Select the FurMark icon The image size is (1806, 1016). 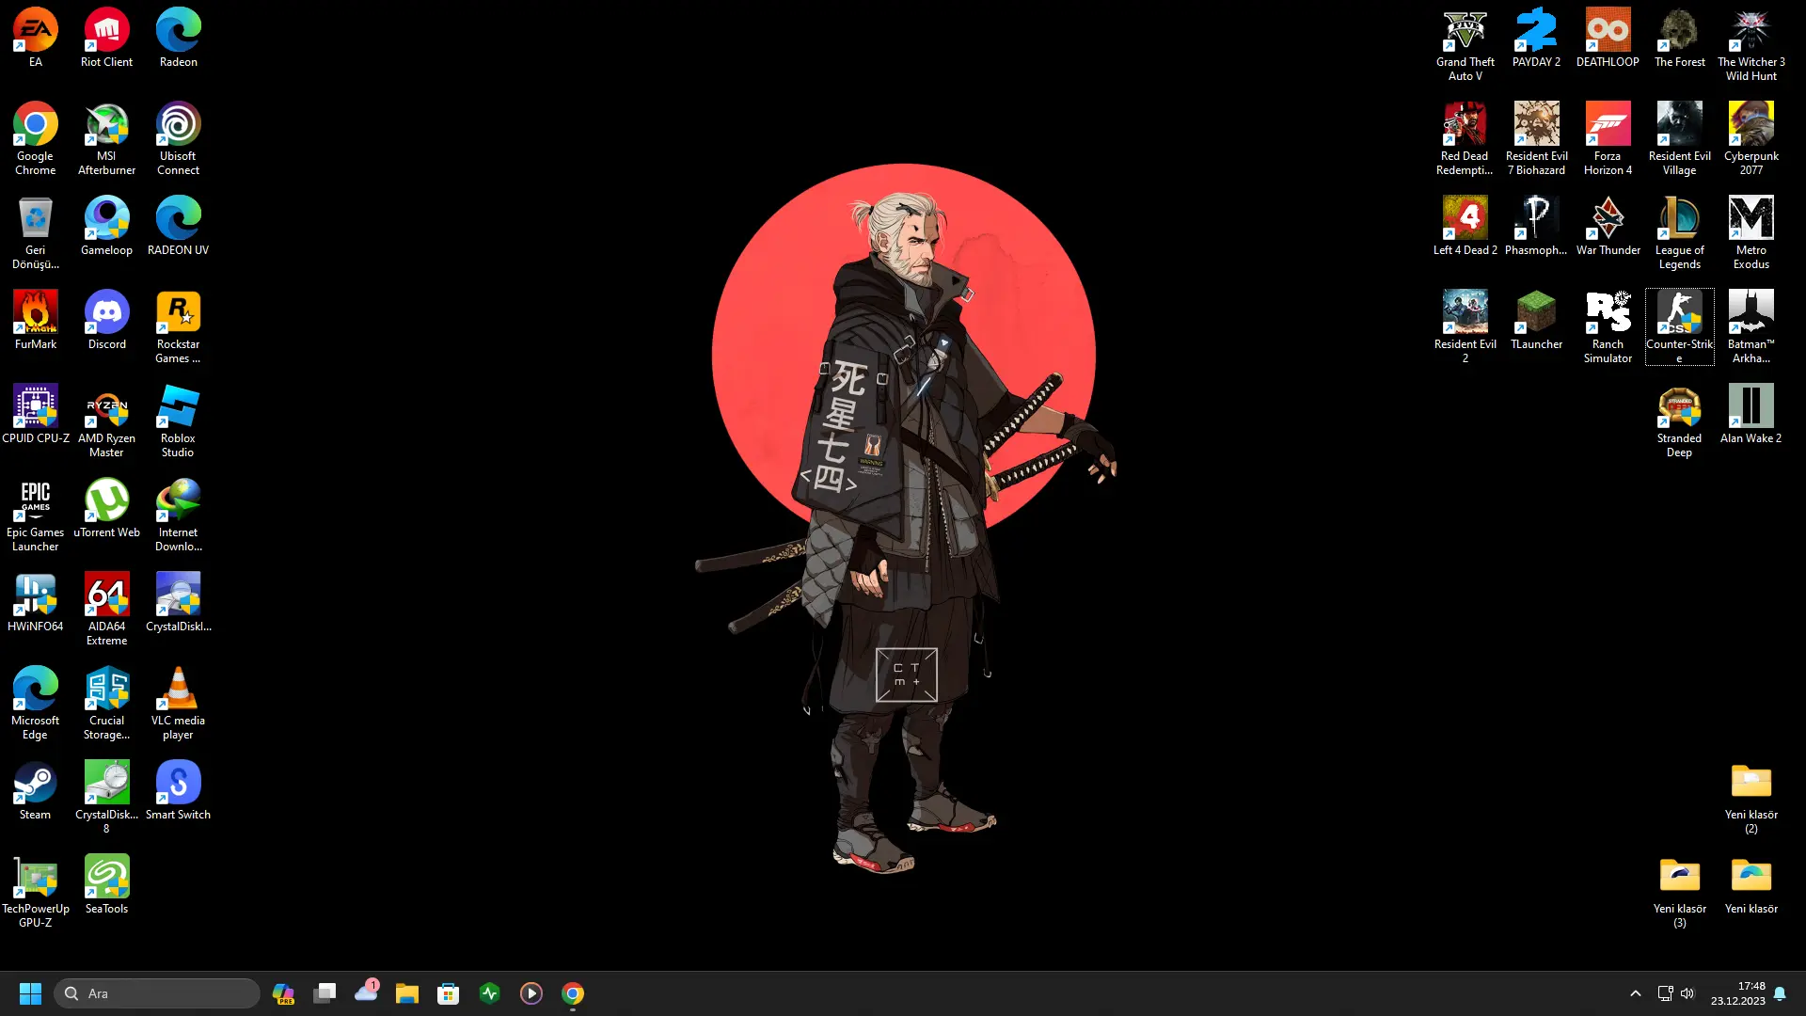point(36,320)
